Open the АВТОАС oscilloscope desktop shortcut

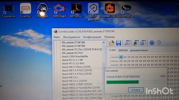76,11
